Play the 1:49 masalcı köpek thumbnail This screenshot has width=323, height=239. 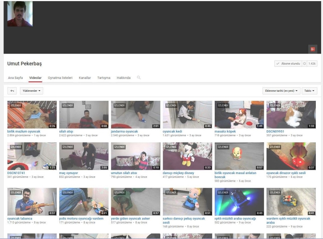tap(239, 114)
